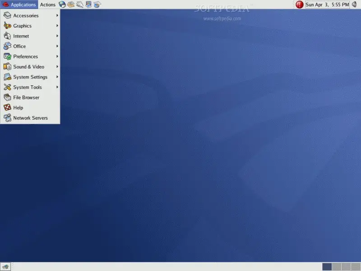The width and height of the screenshot is (361, 271).
Task: Click the show desktop button on the bottom panel
Action: click(x=5, y=267)
